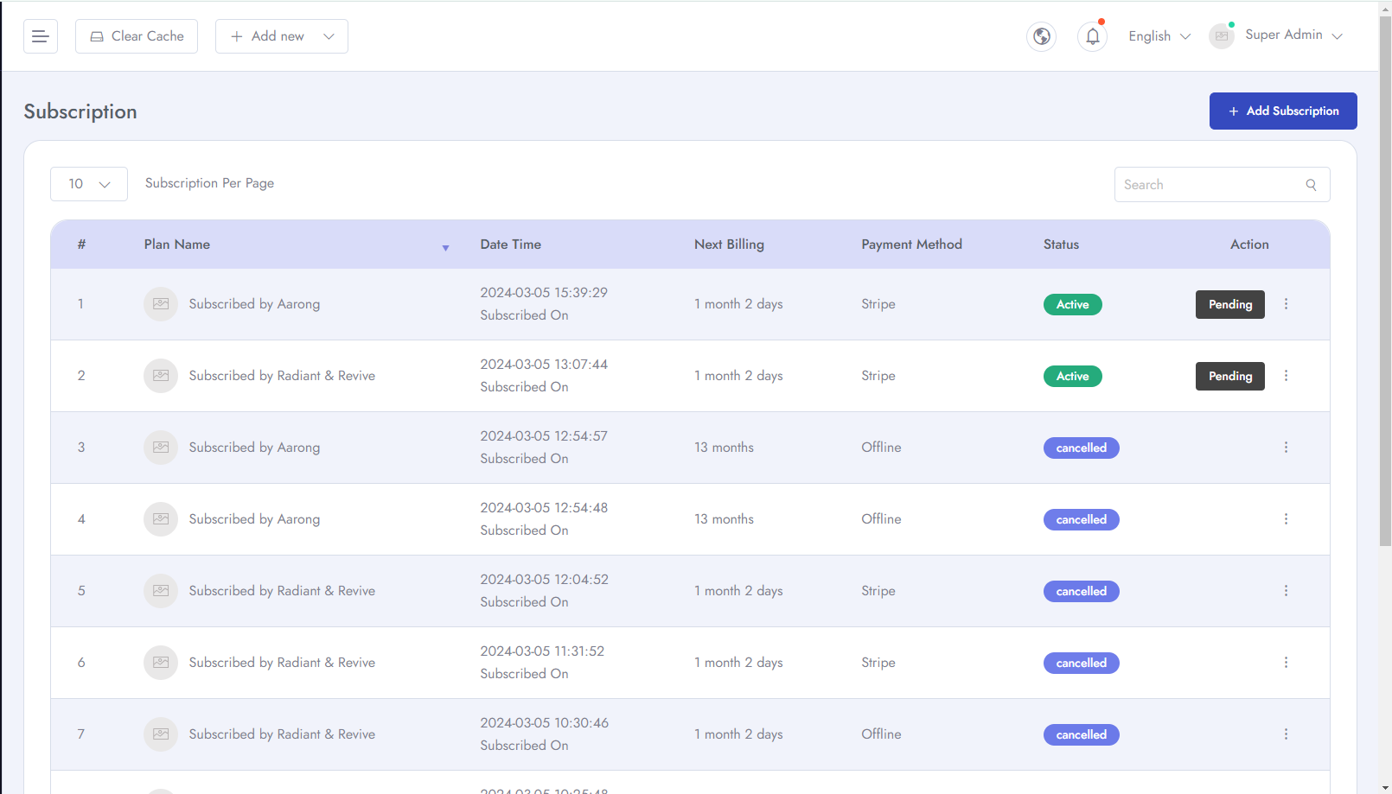Open the three-dot menu for row 4
Image resolution: width=1392 pixels, height=794 pixels.
point(1286,519)
